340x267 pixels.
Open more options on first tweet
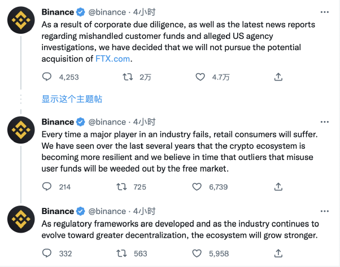(322, 12)
